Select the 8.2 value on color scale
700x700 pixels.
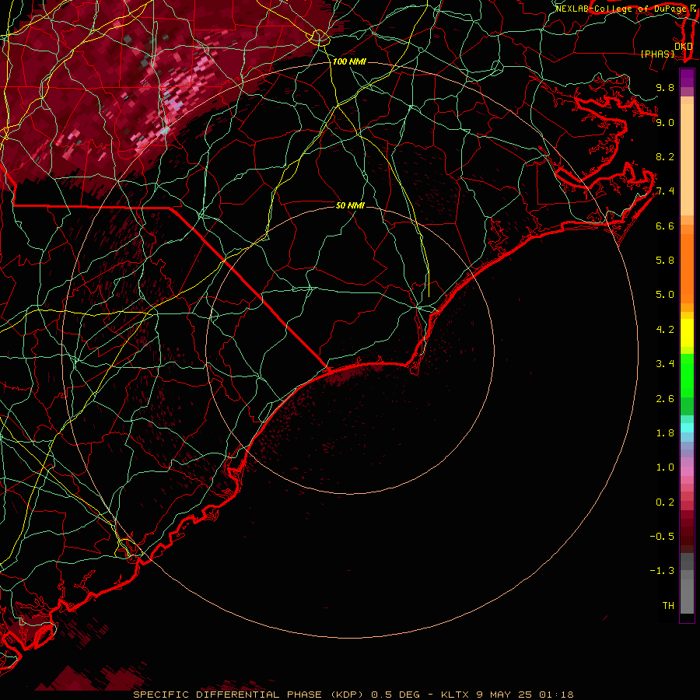click(665, 156)
